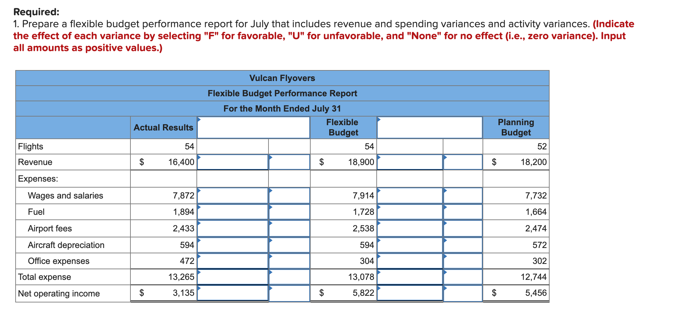Open Revenue activity variance F/U dropdown
Screen dimensions: 682x329
point(463,162)
